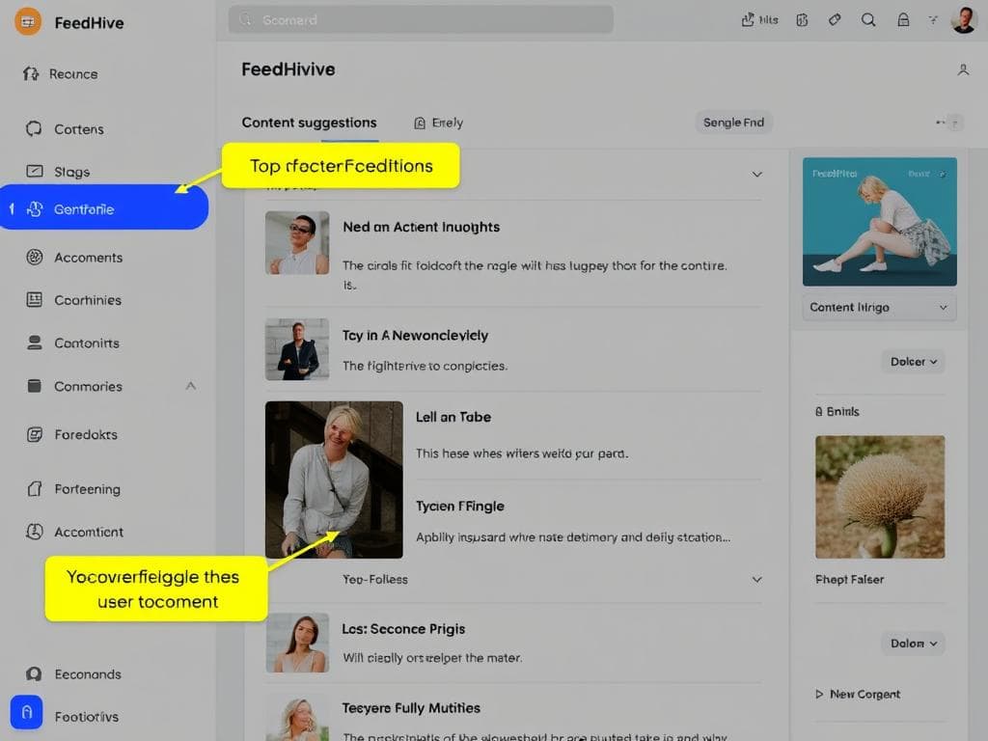Click the teal preview image of kneeling woman
Image resolution: width=988 pixels, height=741 pixels.
[x=880, y=222]
